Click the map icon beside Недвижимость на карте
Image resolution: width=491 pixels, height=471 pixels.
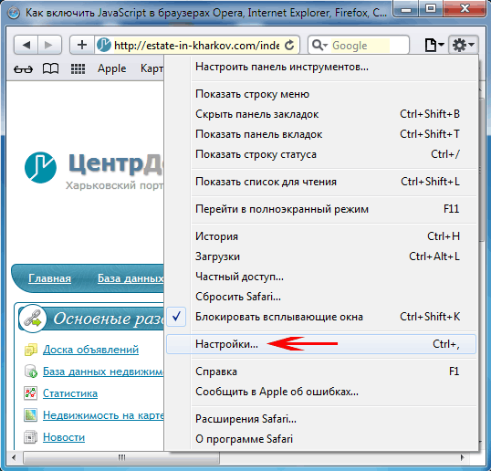pyautogui.click(x=31, y=415)
